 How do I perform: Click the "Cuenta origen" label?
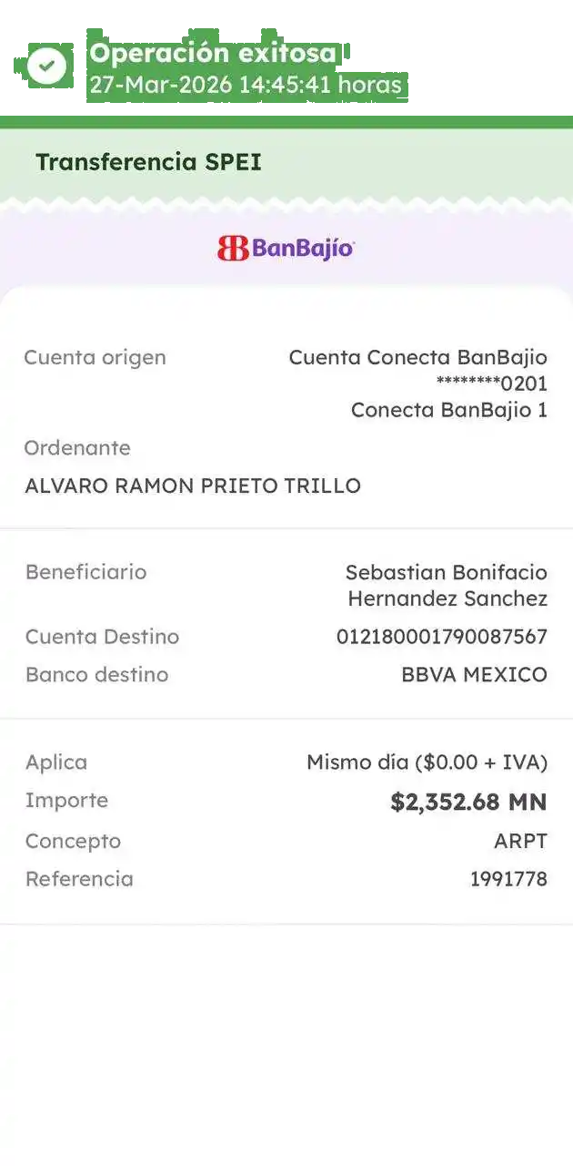click(x=95, y=357)
